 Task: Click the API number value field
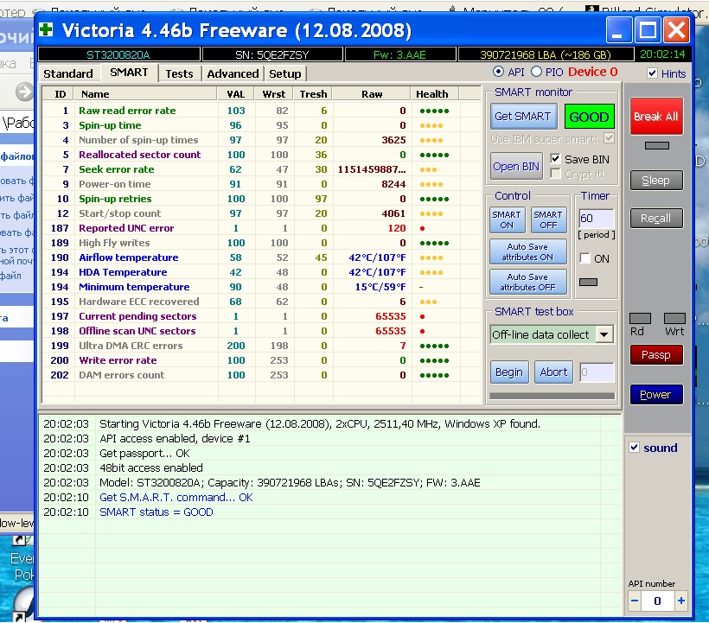coord(658,601)
